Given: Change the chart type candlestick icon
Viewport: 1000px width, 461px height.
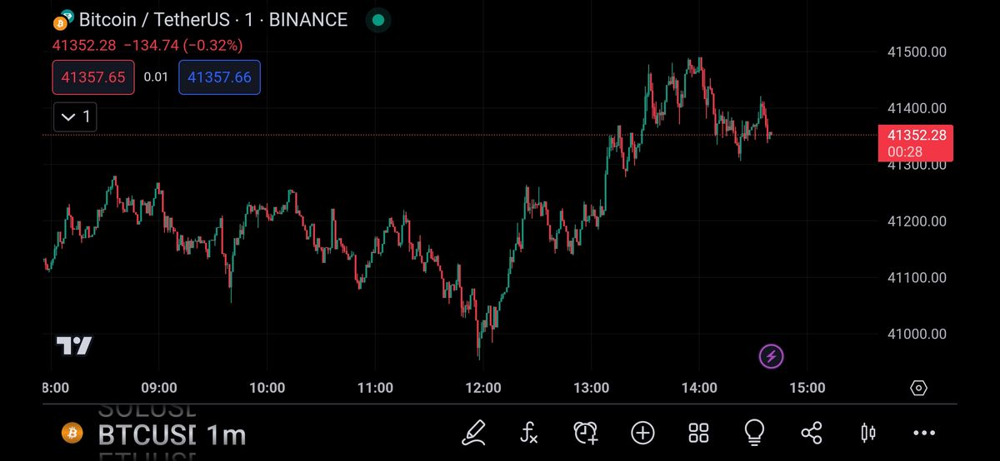Looking at the screenshot, I should click(x=867, y=432).
